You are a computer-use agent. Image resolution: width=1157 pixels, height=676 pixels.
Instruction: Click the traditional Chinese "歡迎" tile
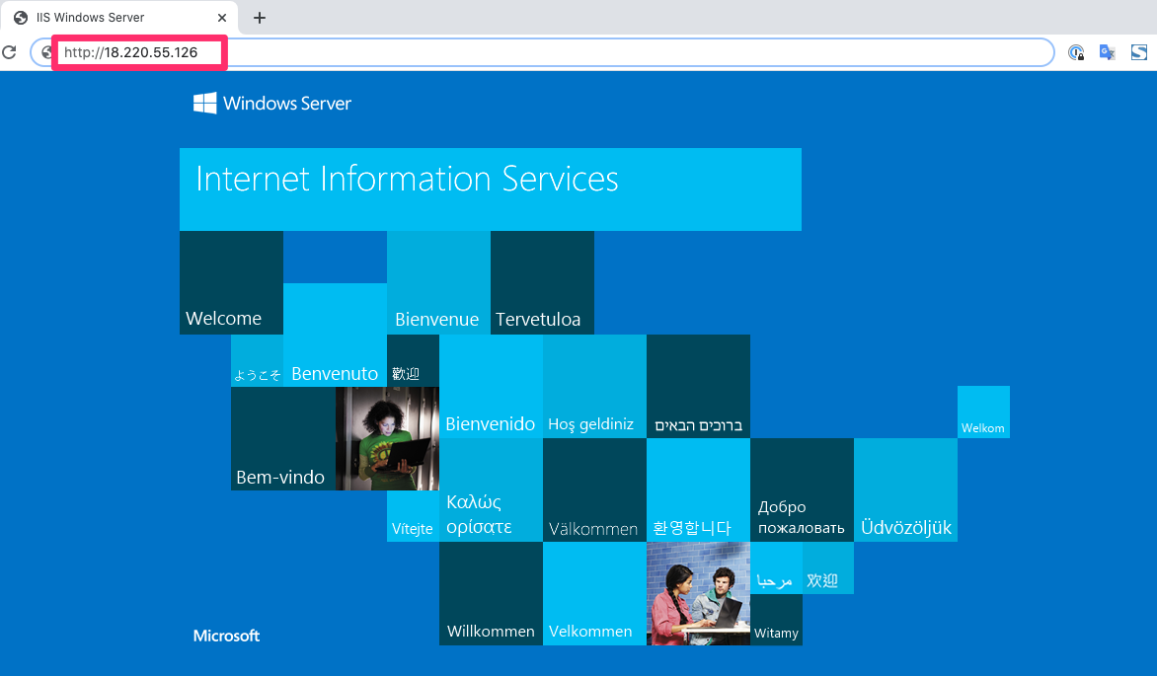coord(414,361)
